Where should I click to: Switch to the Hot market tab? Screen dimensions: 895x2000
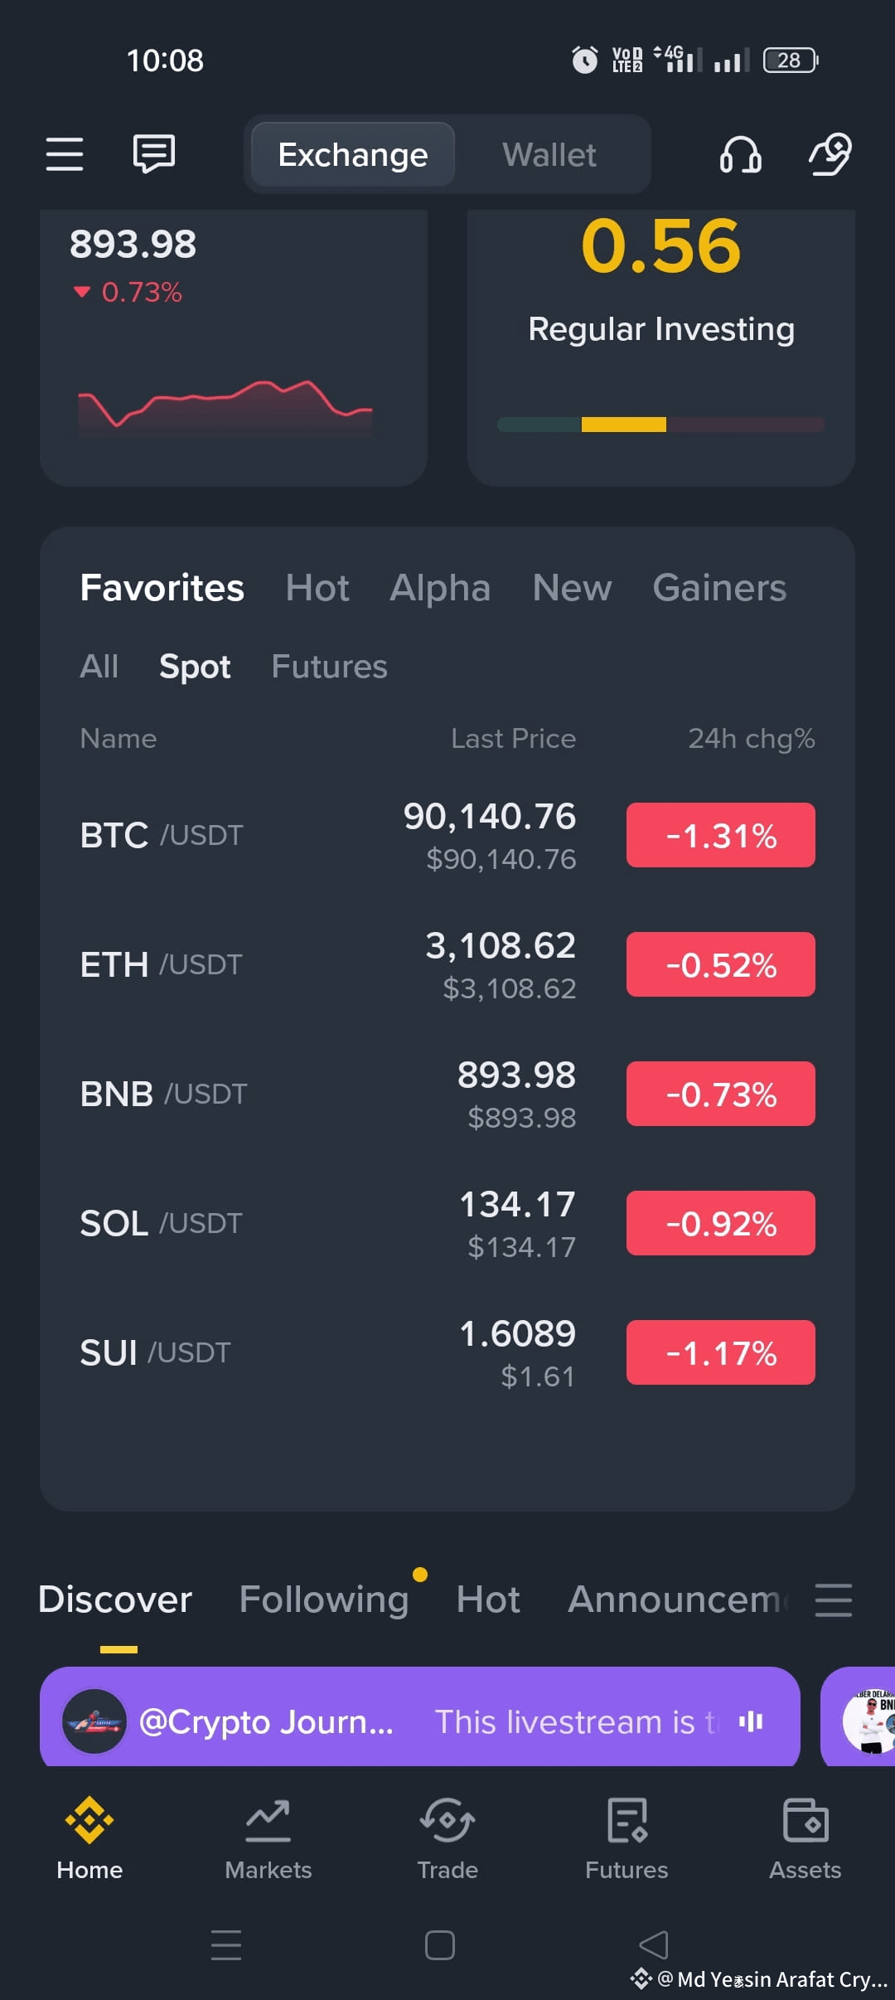click(x=317, y=588)
